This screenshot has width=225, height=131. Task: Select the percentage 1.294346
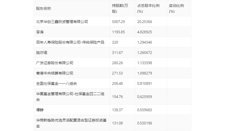[x=145, y=42]
